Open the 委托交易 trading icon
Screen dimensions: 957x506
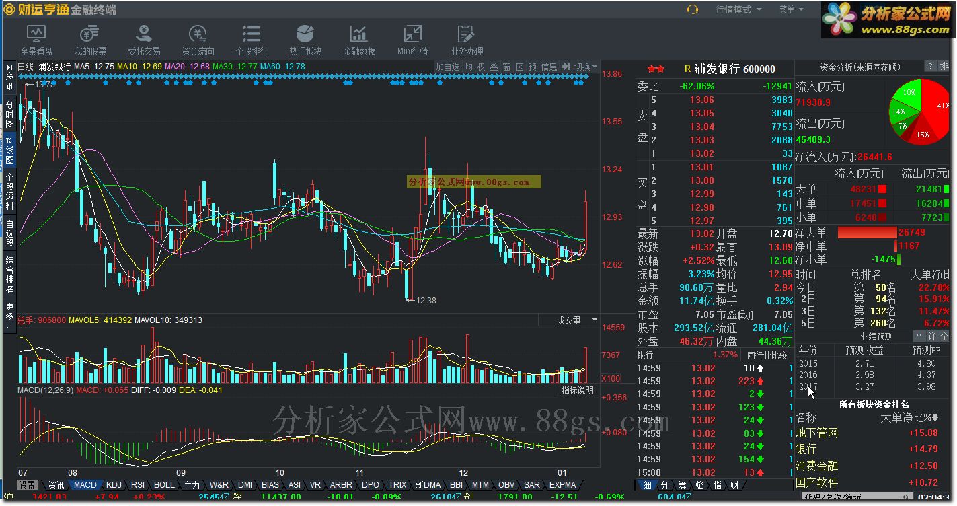[x=144, y=40]
